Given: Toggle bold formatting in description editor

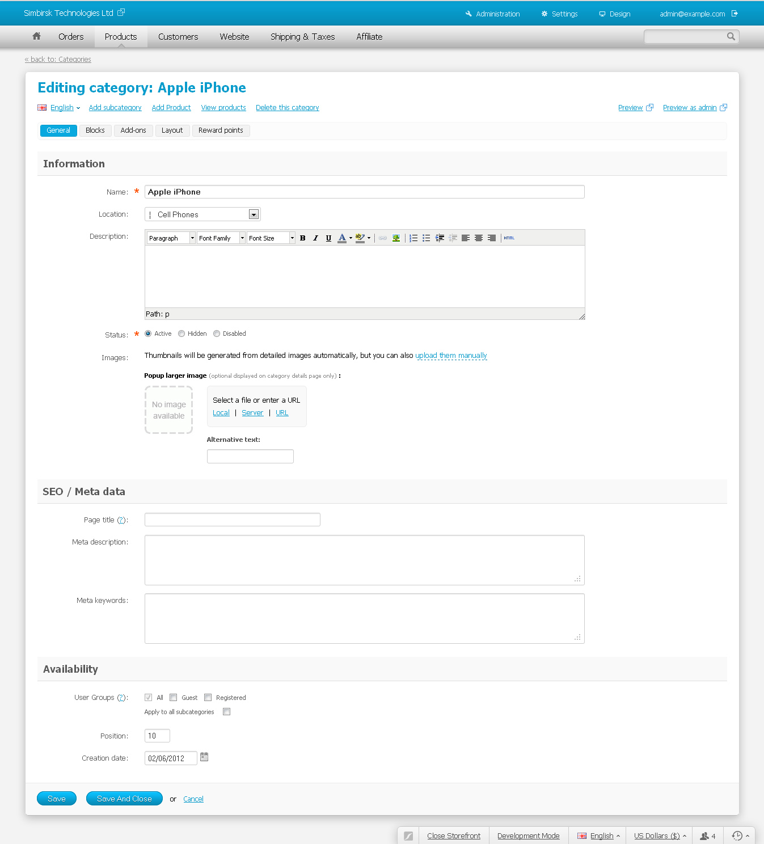Looking at the screenshot, I should (303, 238).
